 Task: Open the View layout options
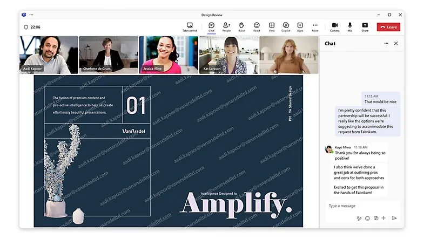tap(272, 26)
